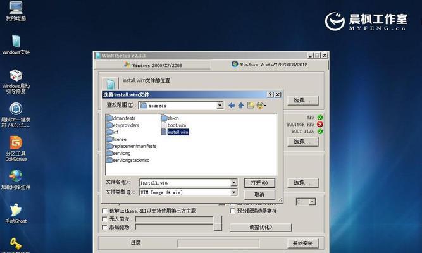
Task: Select the install.wim file in list
Action: (x=175, y=132)
